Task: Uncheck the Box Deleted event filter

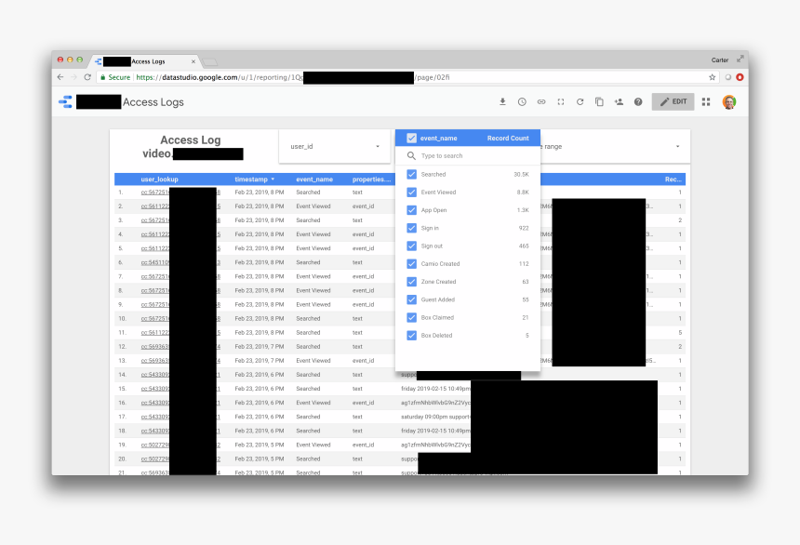Action: tap(411, 336)
